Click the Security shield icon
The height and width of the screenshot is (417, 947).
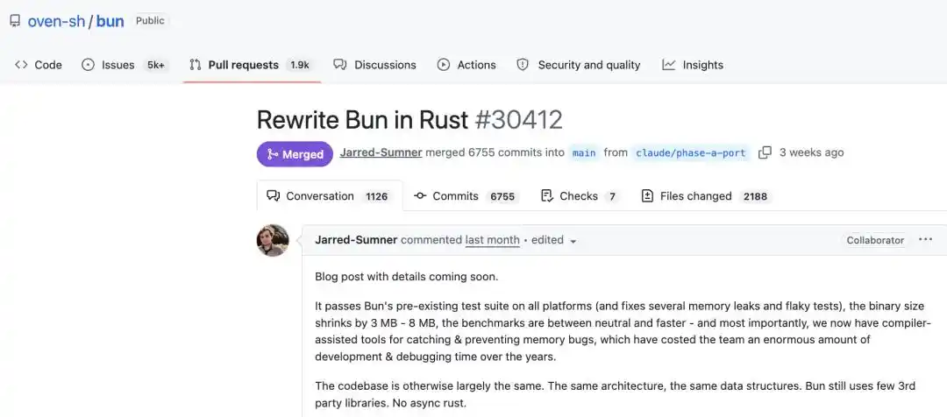click(523, 65)
